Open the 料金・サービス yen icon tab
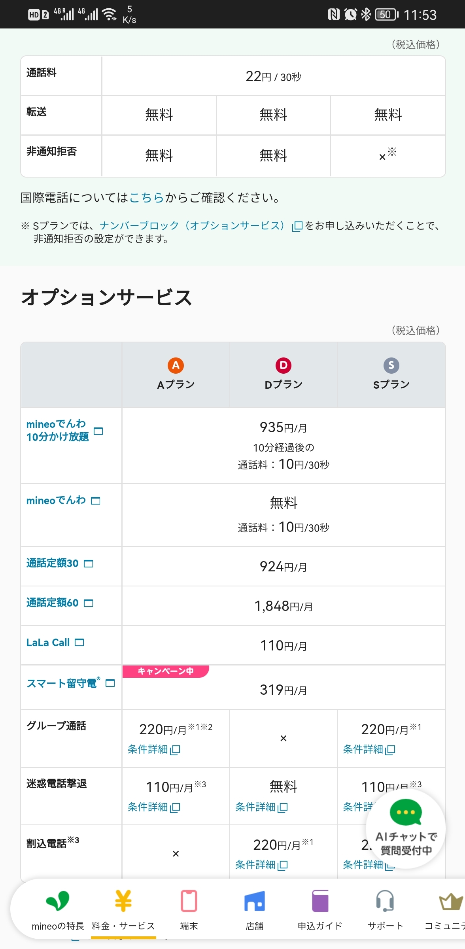The image size is (465, 949). pyautogui.click(x=123, y=902)
